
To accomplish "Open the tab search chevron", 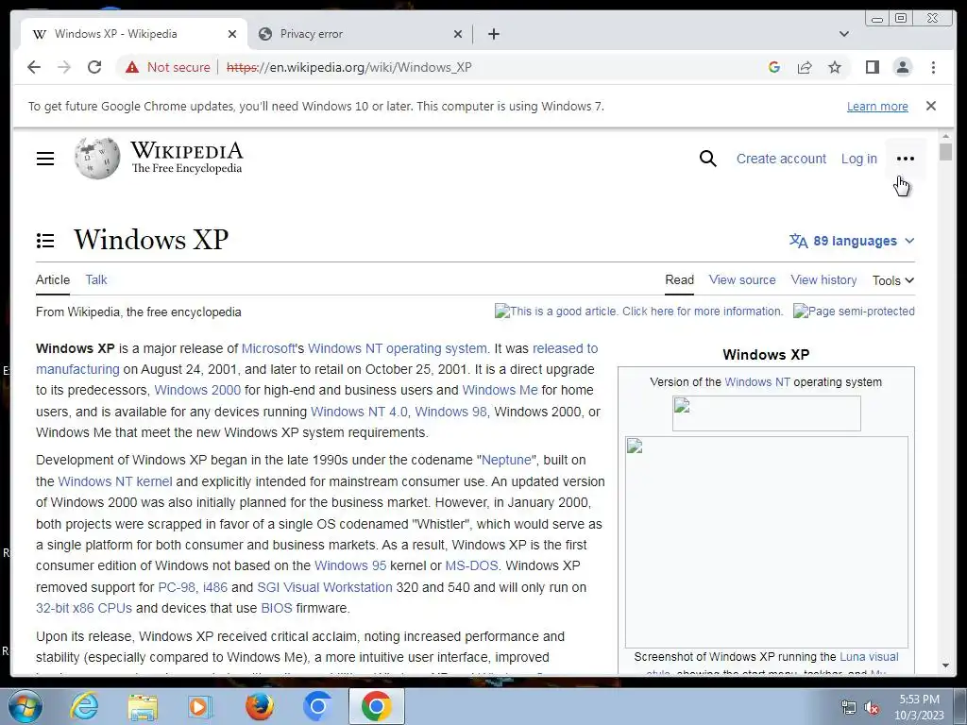I will click(x=844, y=34).
